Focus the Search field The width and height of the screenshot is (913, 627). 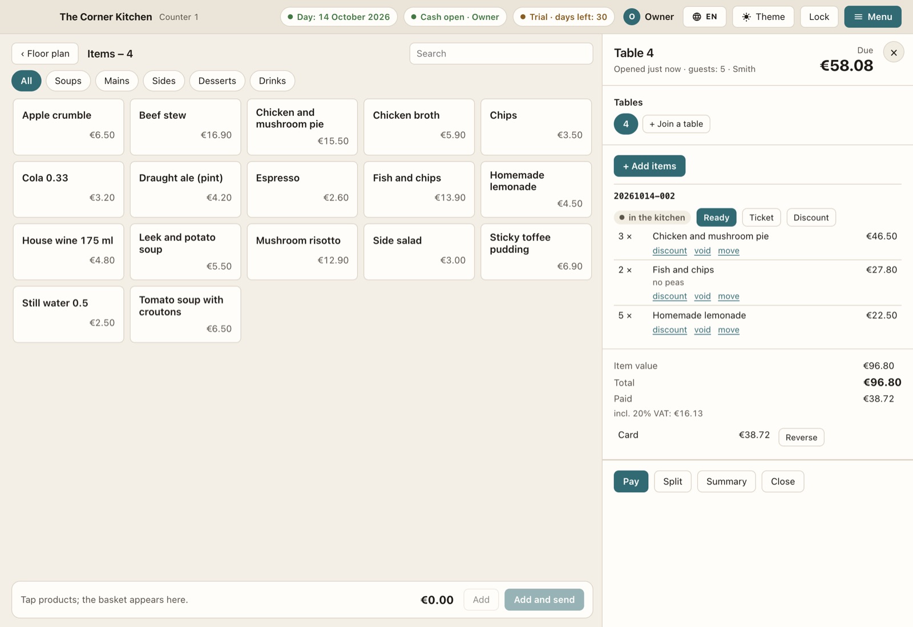tap(501, 54)
